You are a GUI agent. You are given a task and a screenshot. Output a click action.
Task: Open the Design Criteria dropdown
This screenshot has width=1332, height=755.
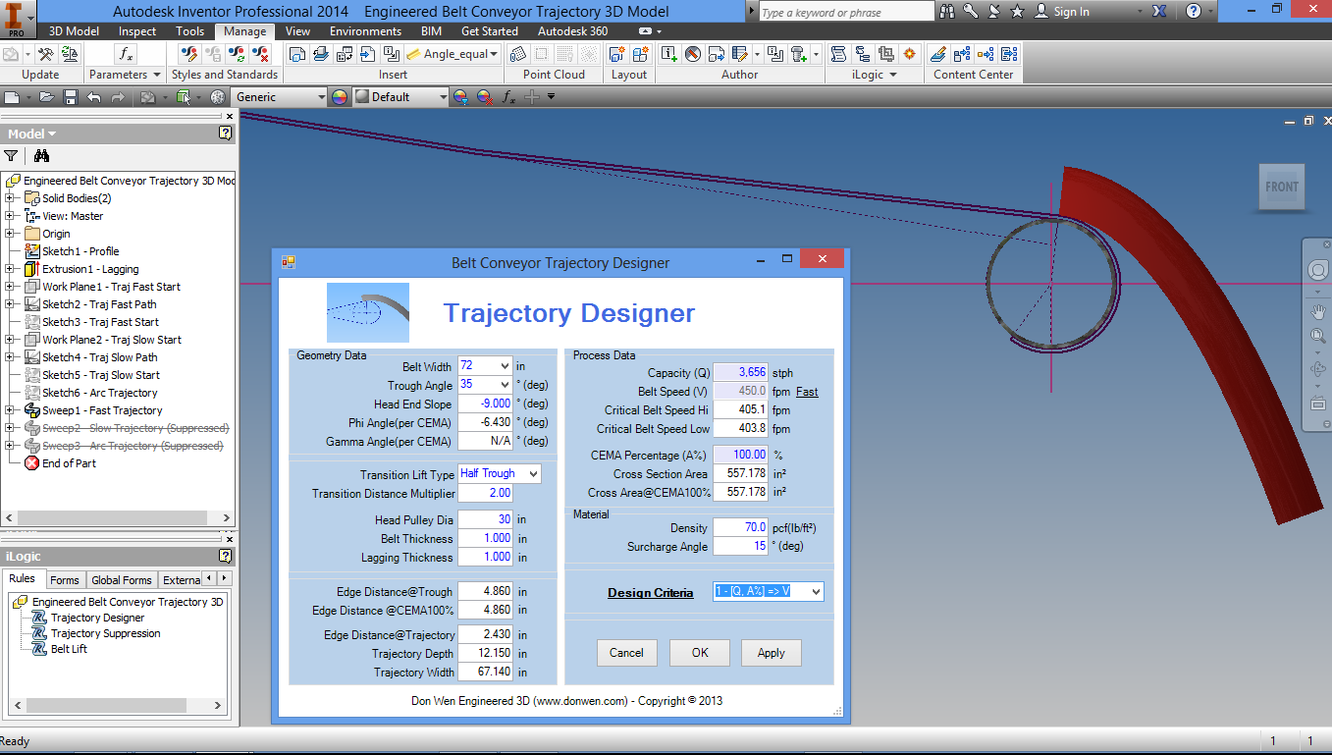coord(816,591)
